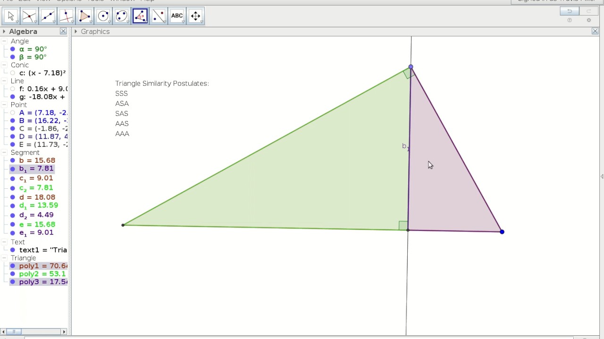Expand the Algebra style bar triangle

click(4, 32)
